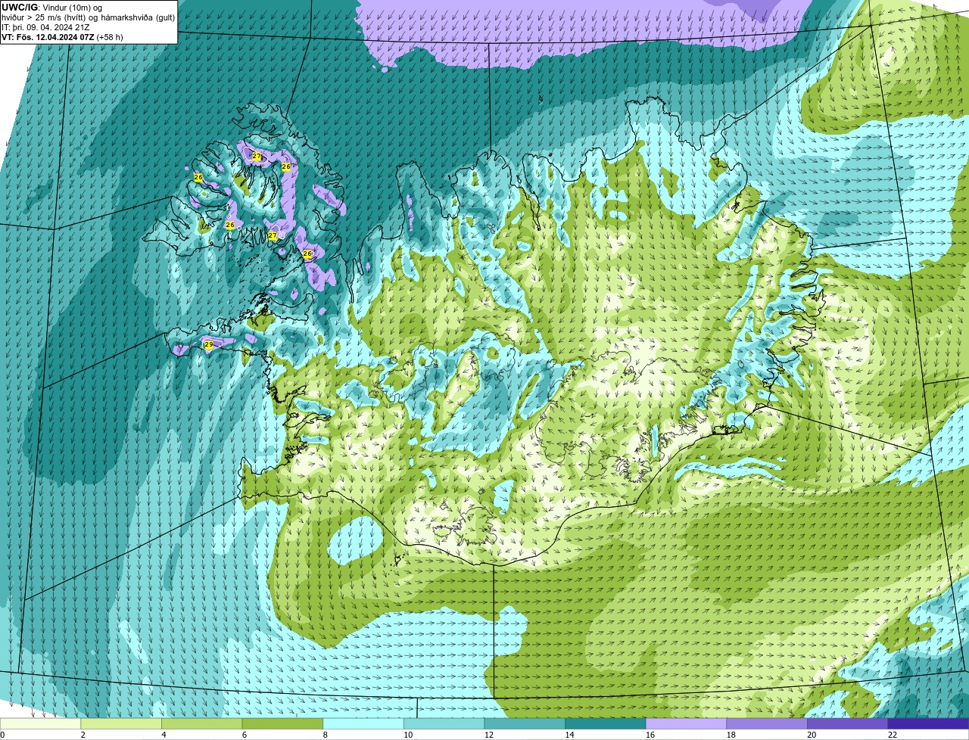This screenshot has width=969, height=740.
Task: Click the "14" legend scale number
Action: (x=569, y=735)
